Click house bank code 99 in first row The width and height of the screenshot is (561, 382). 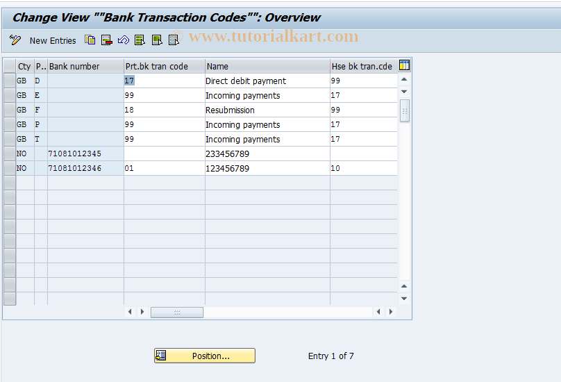[364, 81]
